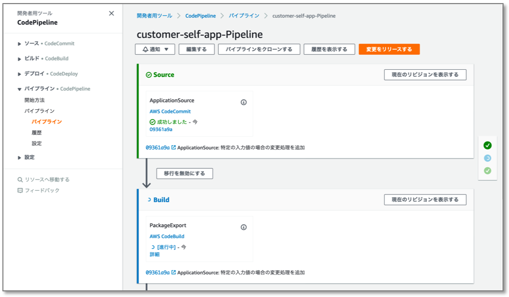Viewport: 509px width, 297px height.
Task: Click 移行を無効にする transition button
Action: coord(184,173)
